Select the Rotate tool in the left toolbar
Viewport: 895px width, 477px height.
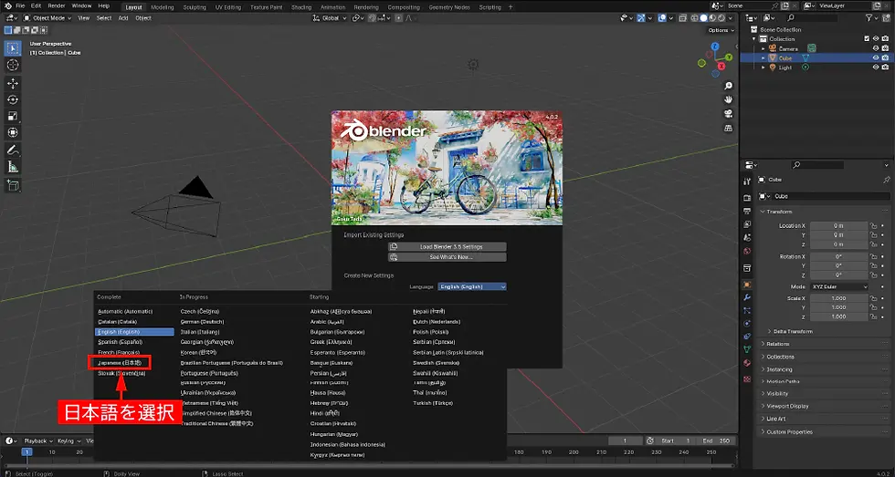point(13,99)
